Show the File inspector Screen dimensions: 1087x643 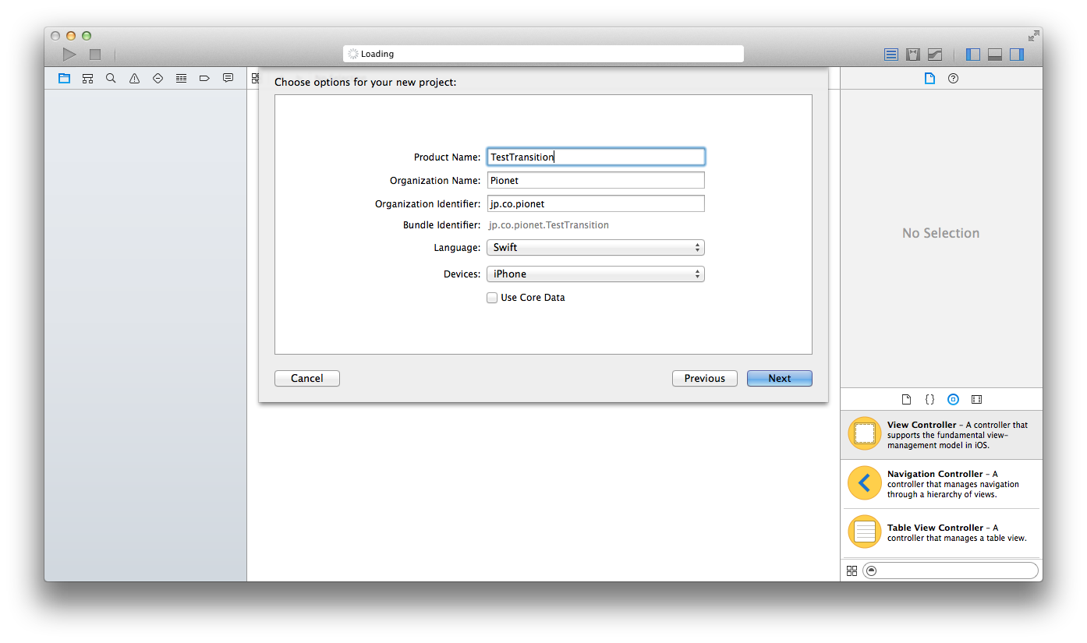[x=929, y=78]
